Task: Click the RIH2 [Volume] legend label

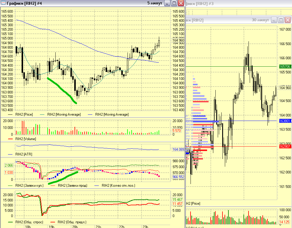Action: click(25, 139)
